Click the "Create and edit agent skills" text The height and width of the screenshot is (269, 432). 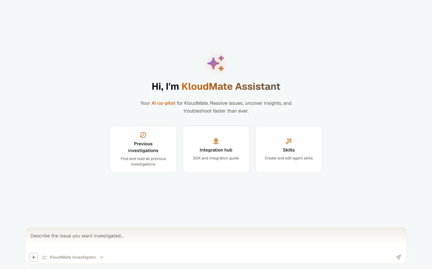(x=289, y=158)
